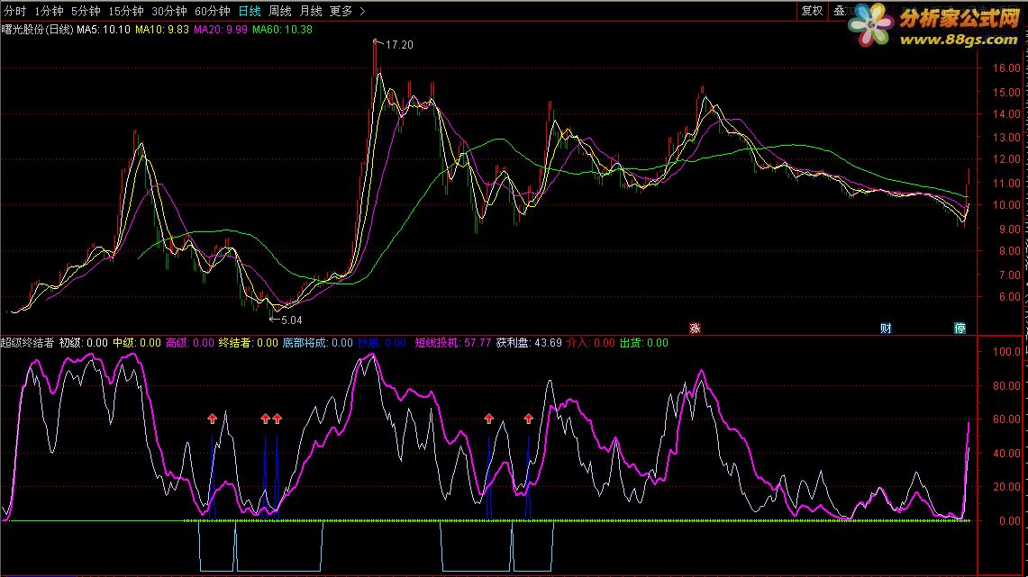
Task: Select the 5分钟 period tab
Action: coord(86,11)
